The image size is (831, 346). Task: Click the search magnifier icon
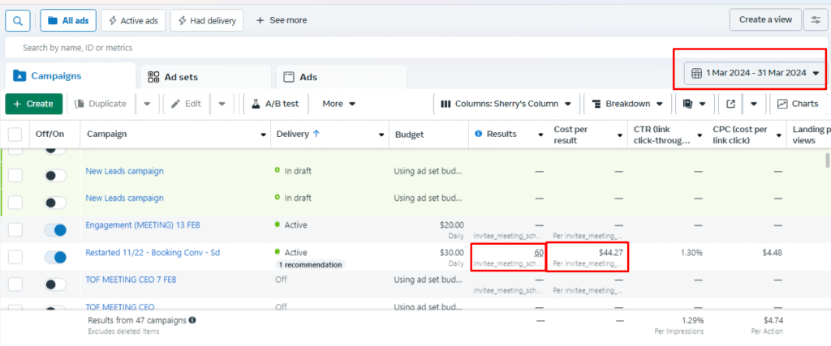pos(18,19)
